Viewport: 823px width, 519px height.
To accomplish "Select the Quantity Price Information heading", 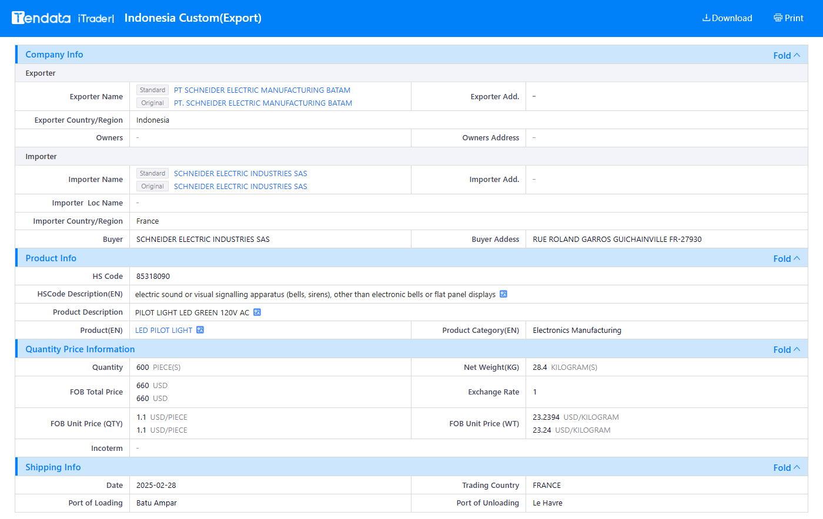I will coord(80,349).
